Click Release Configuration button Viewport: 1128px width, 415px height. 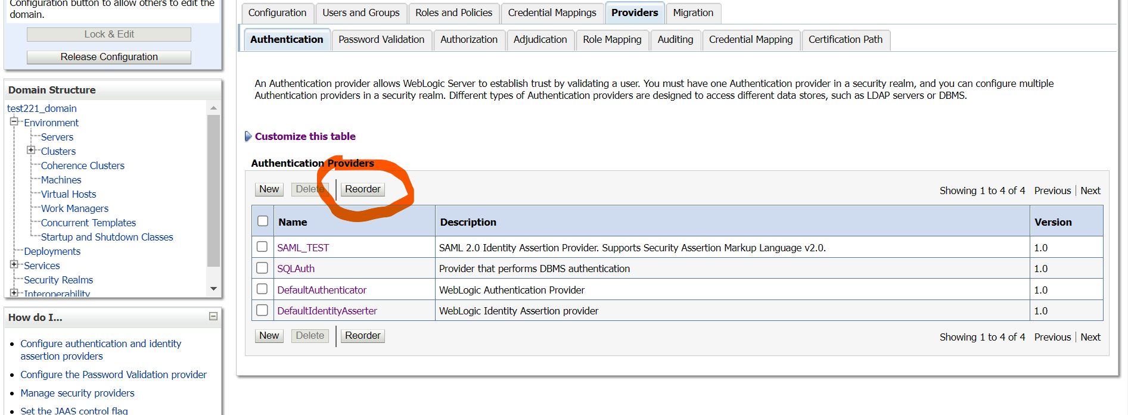pyautogui.click(x=109, y=57)
